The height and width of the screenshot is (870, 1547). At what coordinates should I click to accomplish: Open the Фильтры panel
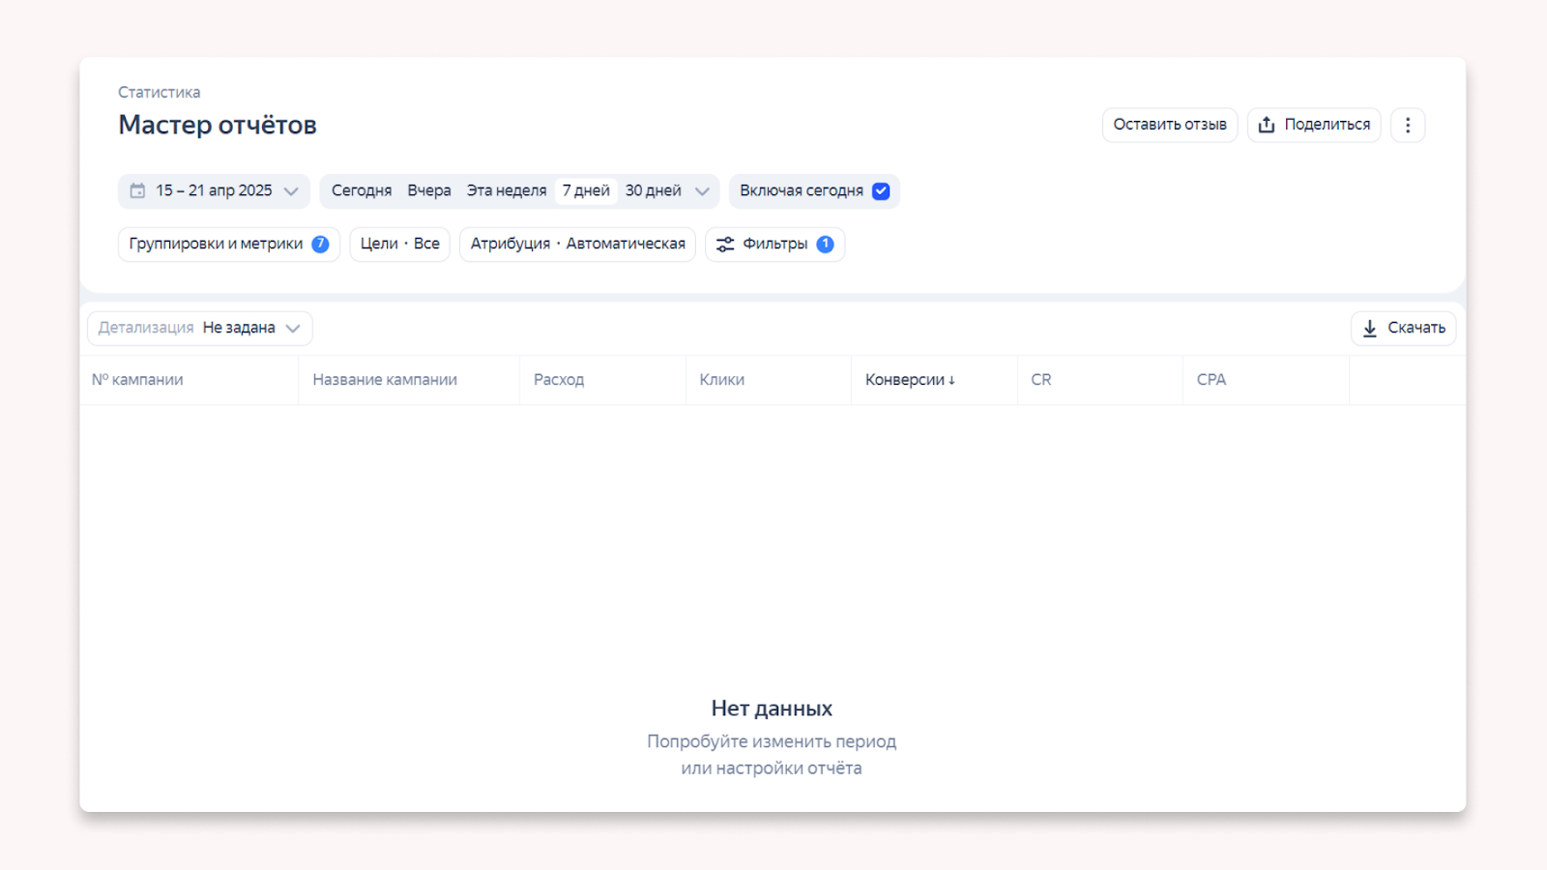coord(775,245)
